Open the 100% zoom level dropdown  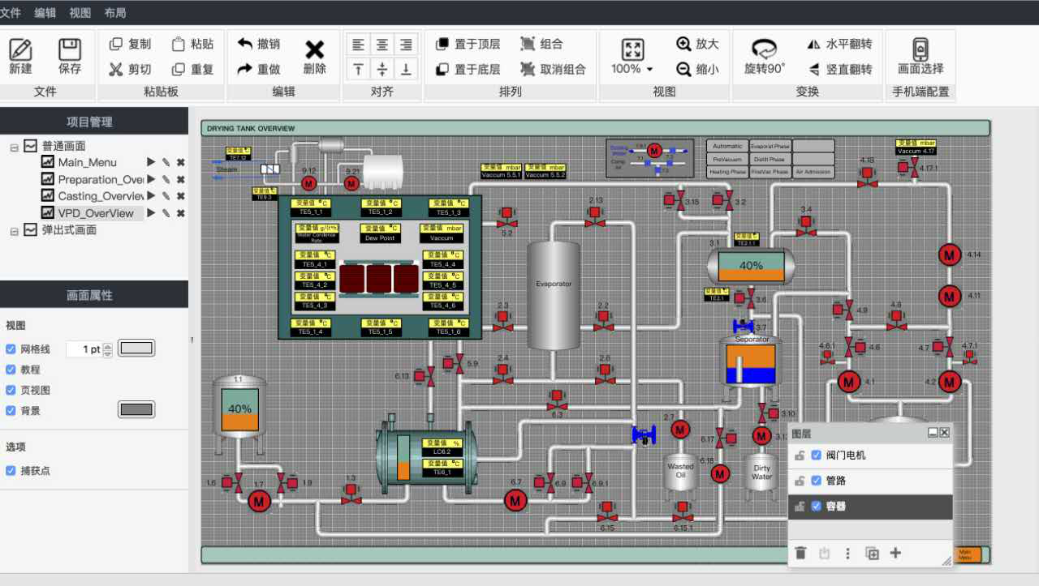tap(632, 69)
